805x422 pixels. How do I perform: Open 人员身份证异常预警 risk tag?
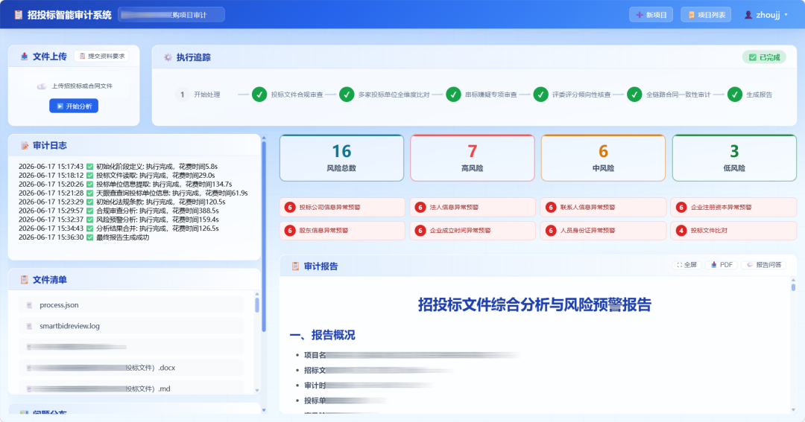coord(603,231)
